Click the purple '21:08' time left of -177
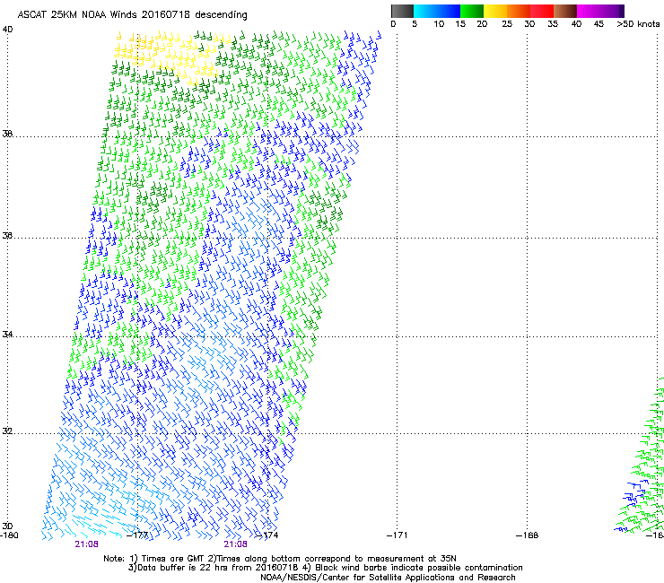664x583 pixels. coord(86,544)
